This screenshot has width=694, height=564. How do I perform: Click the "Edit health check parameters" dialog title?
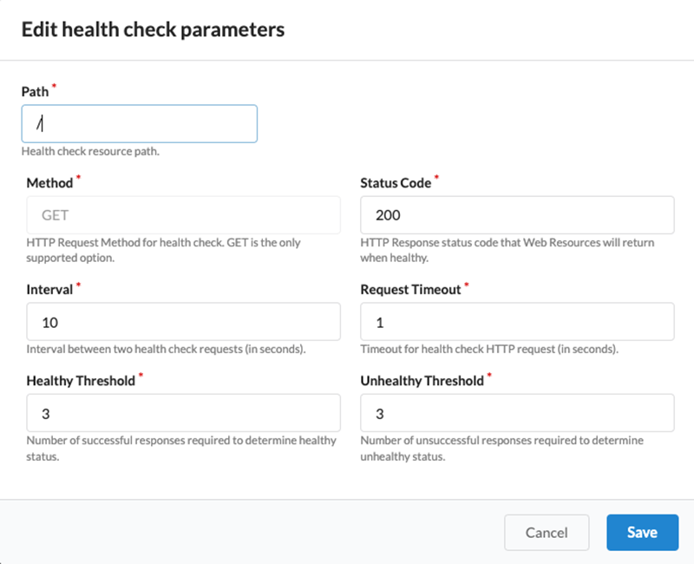[x=153, y=30]
